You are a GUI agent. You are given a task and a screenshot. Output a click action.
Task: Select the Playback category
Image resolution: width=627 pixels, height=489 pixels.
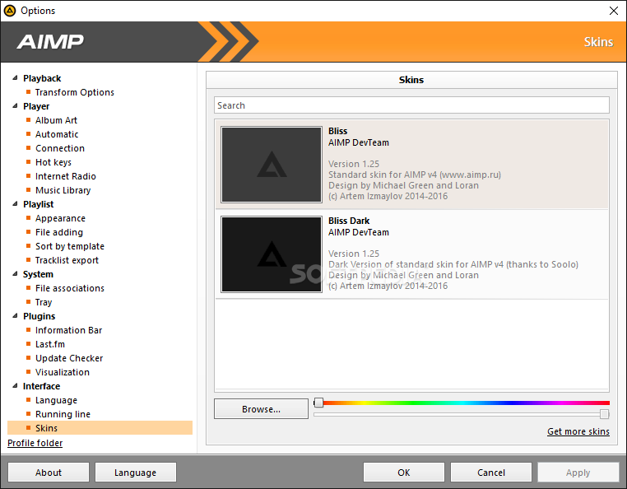(42, 78)
